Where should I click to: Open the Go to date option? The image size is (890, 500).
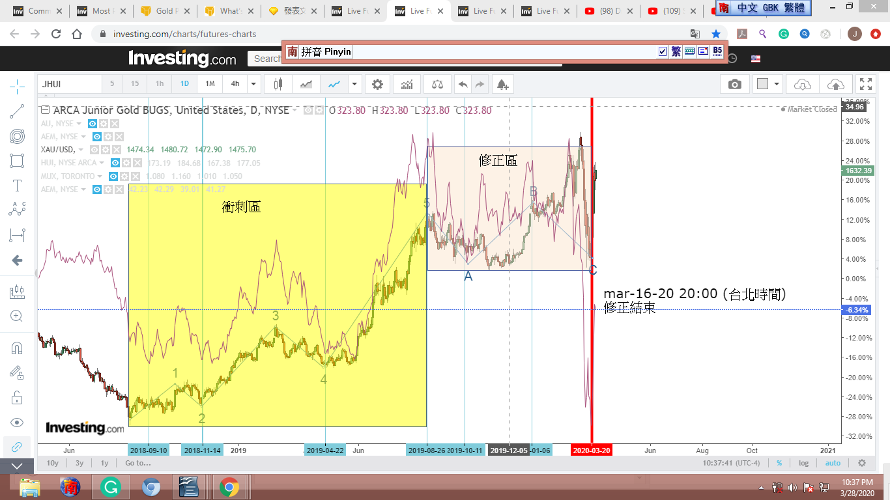tap(138, 463)
